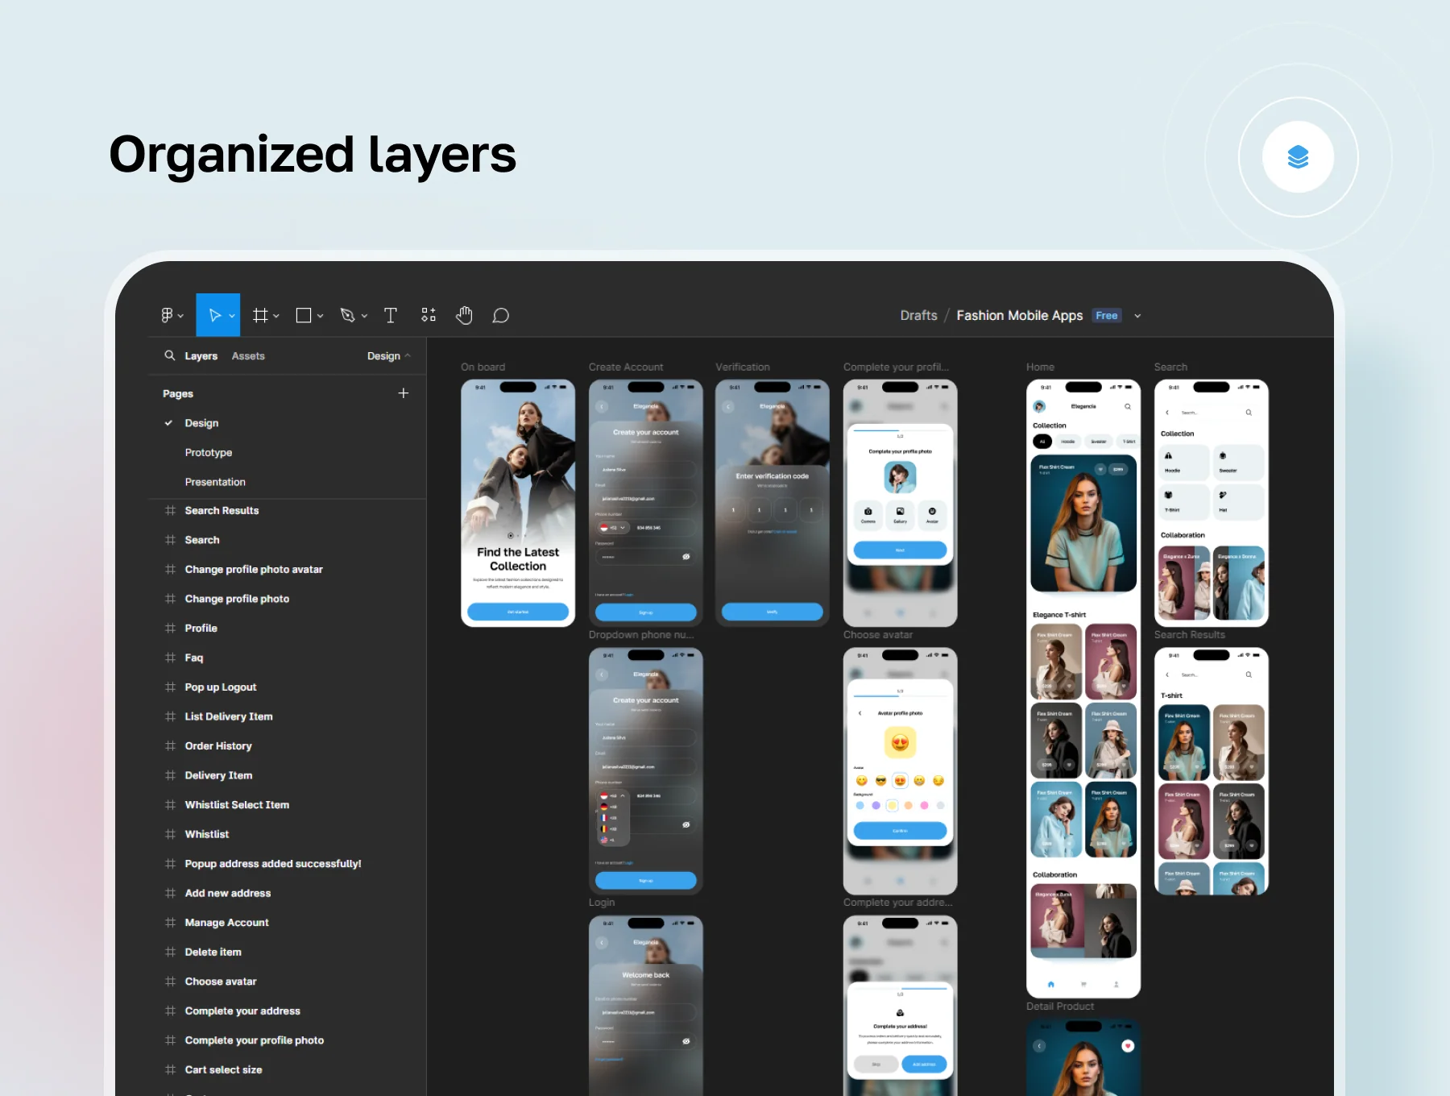Select the Prototype page

tap(209, 452)
